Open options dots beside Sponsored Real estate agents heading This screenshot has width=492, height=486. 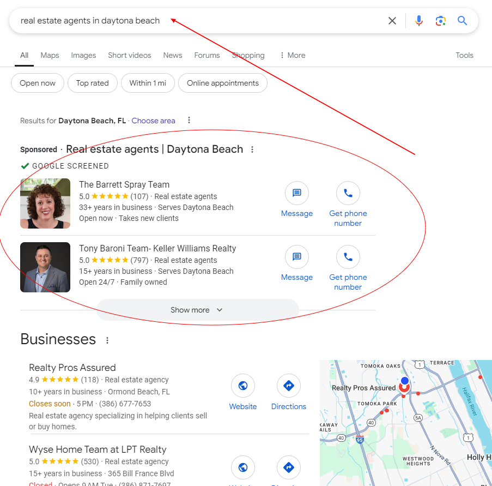point(252,149)
